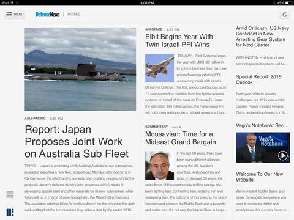Refresh the feed with reload icon
The width and height of the screenshot is (294, 220).
coord(285,15)
